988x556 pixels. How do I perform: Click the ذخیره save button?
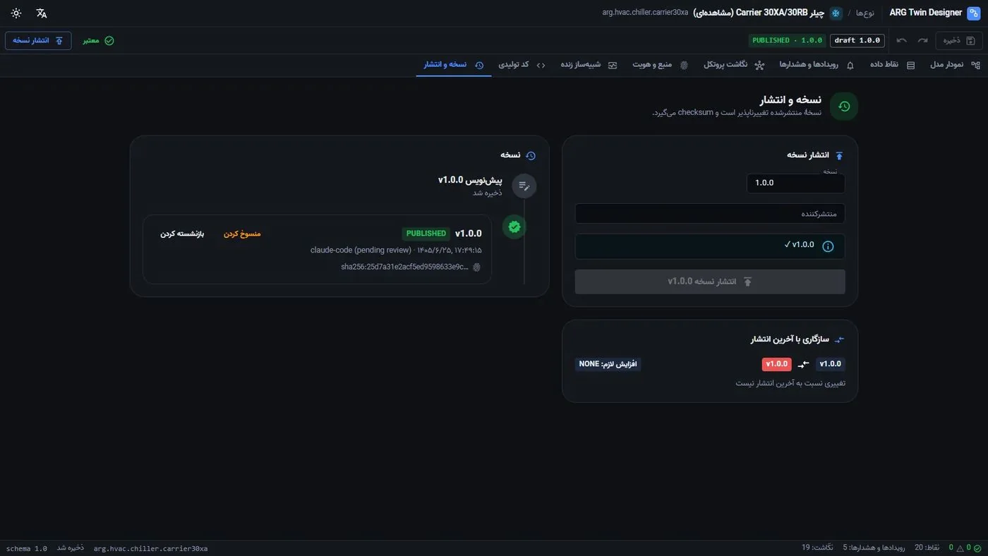[x=959, y=41]
